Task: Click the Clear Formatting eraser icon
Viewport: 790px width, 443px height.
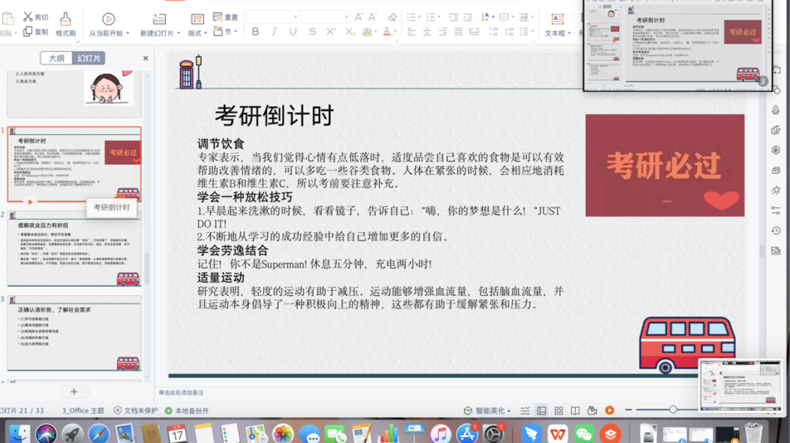Action: (392, 17)
